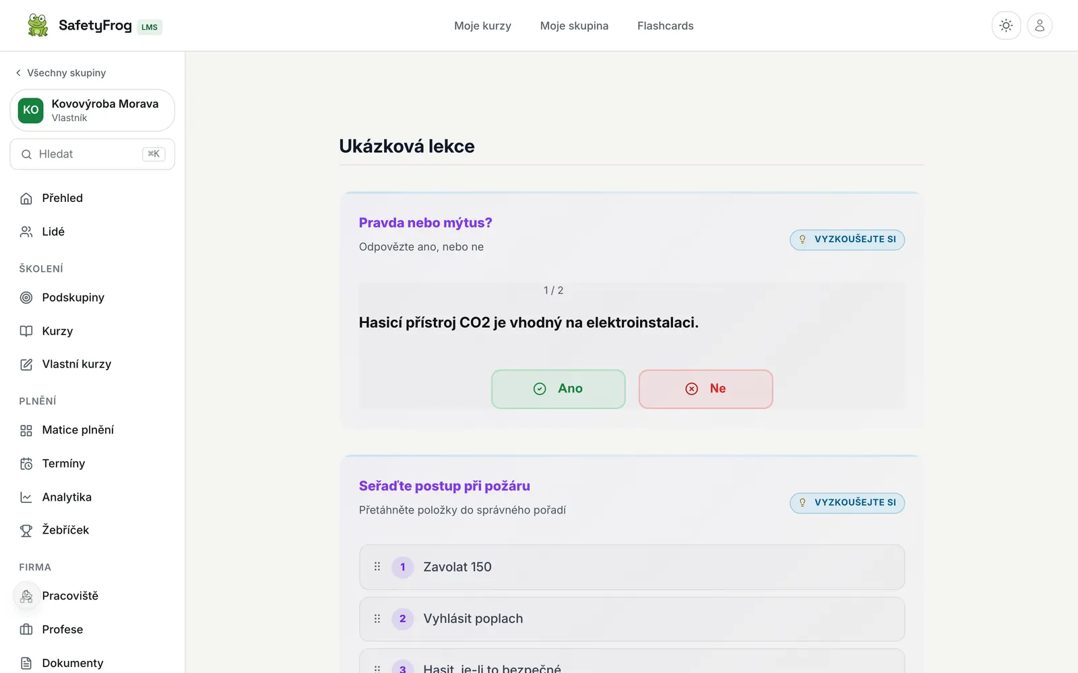Screen dimensions: 1078x673
Task: Click the Přehled home icon
Action: tap(26, 199)
